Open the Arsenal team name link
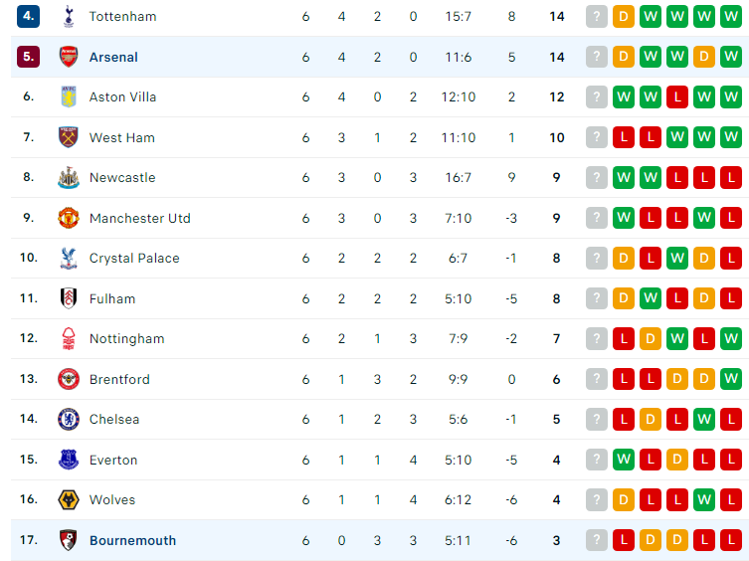Viewport: 749px width, 561px height. 113,58
